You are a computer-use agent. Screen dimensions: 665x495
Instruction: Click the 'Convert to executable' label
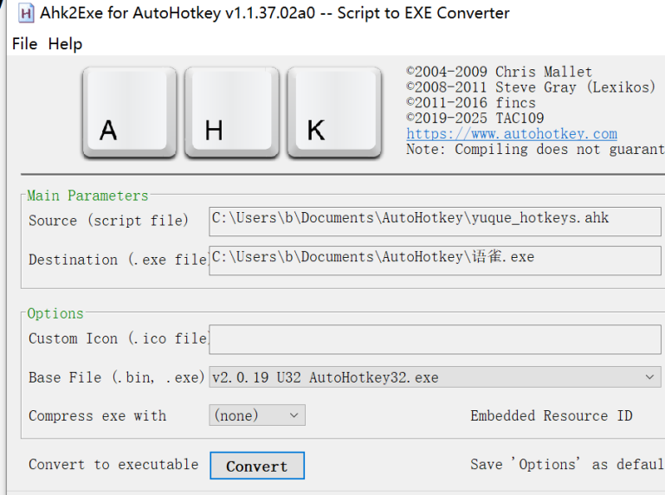tap(113, 465)
